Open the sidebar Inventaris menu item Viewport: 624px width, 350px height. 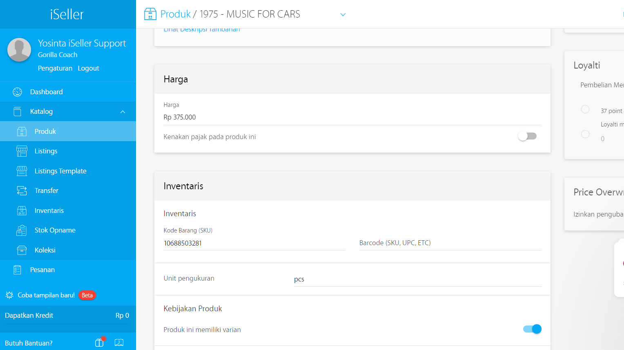click(49, 210)
